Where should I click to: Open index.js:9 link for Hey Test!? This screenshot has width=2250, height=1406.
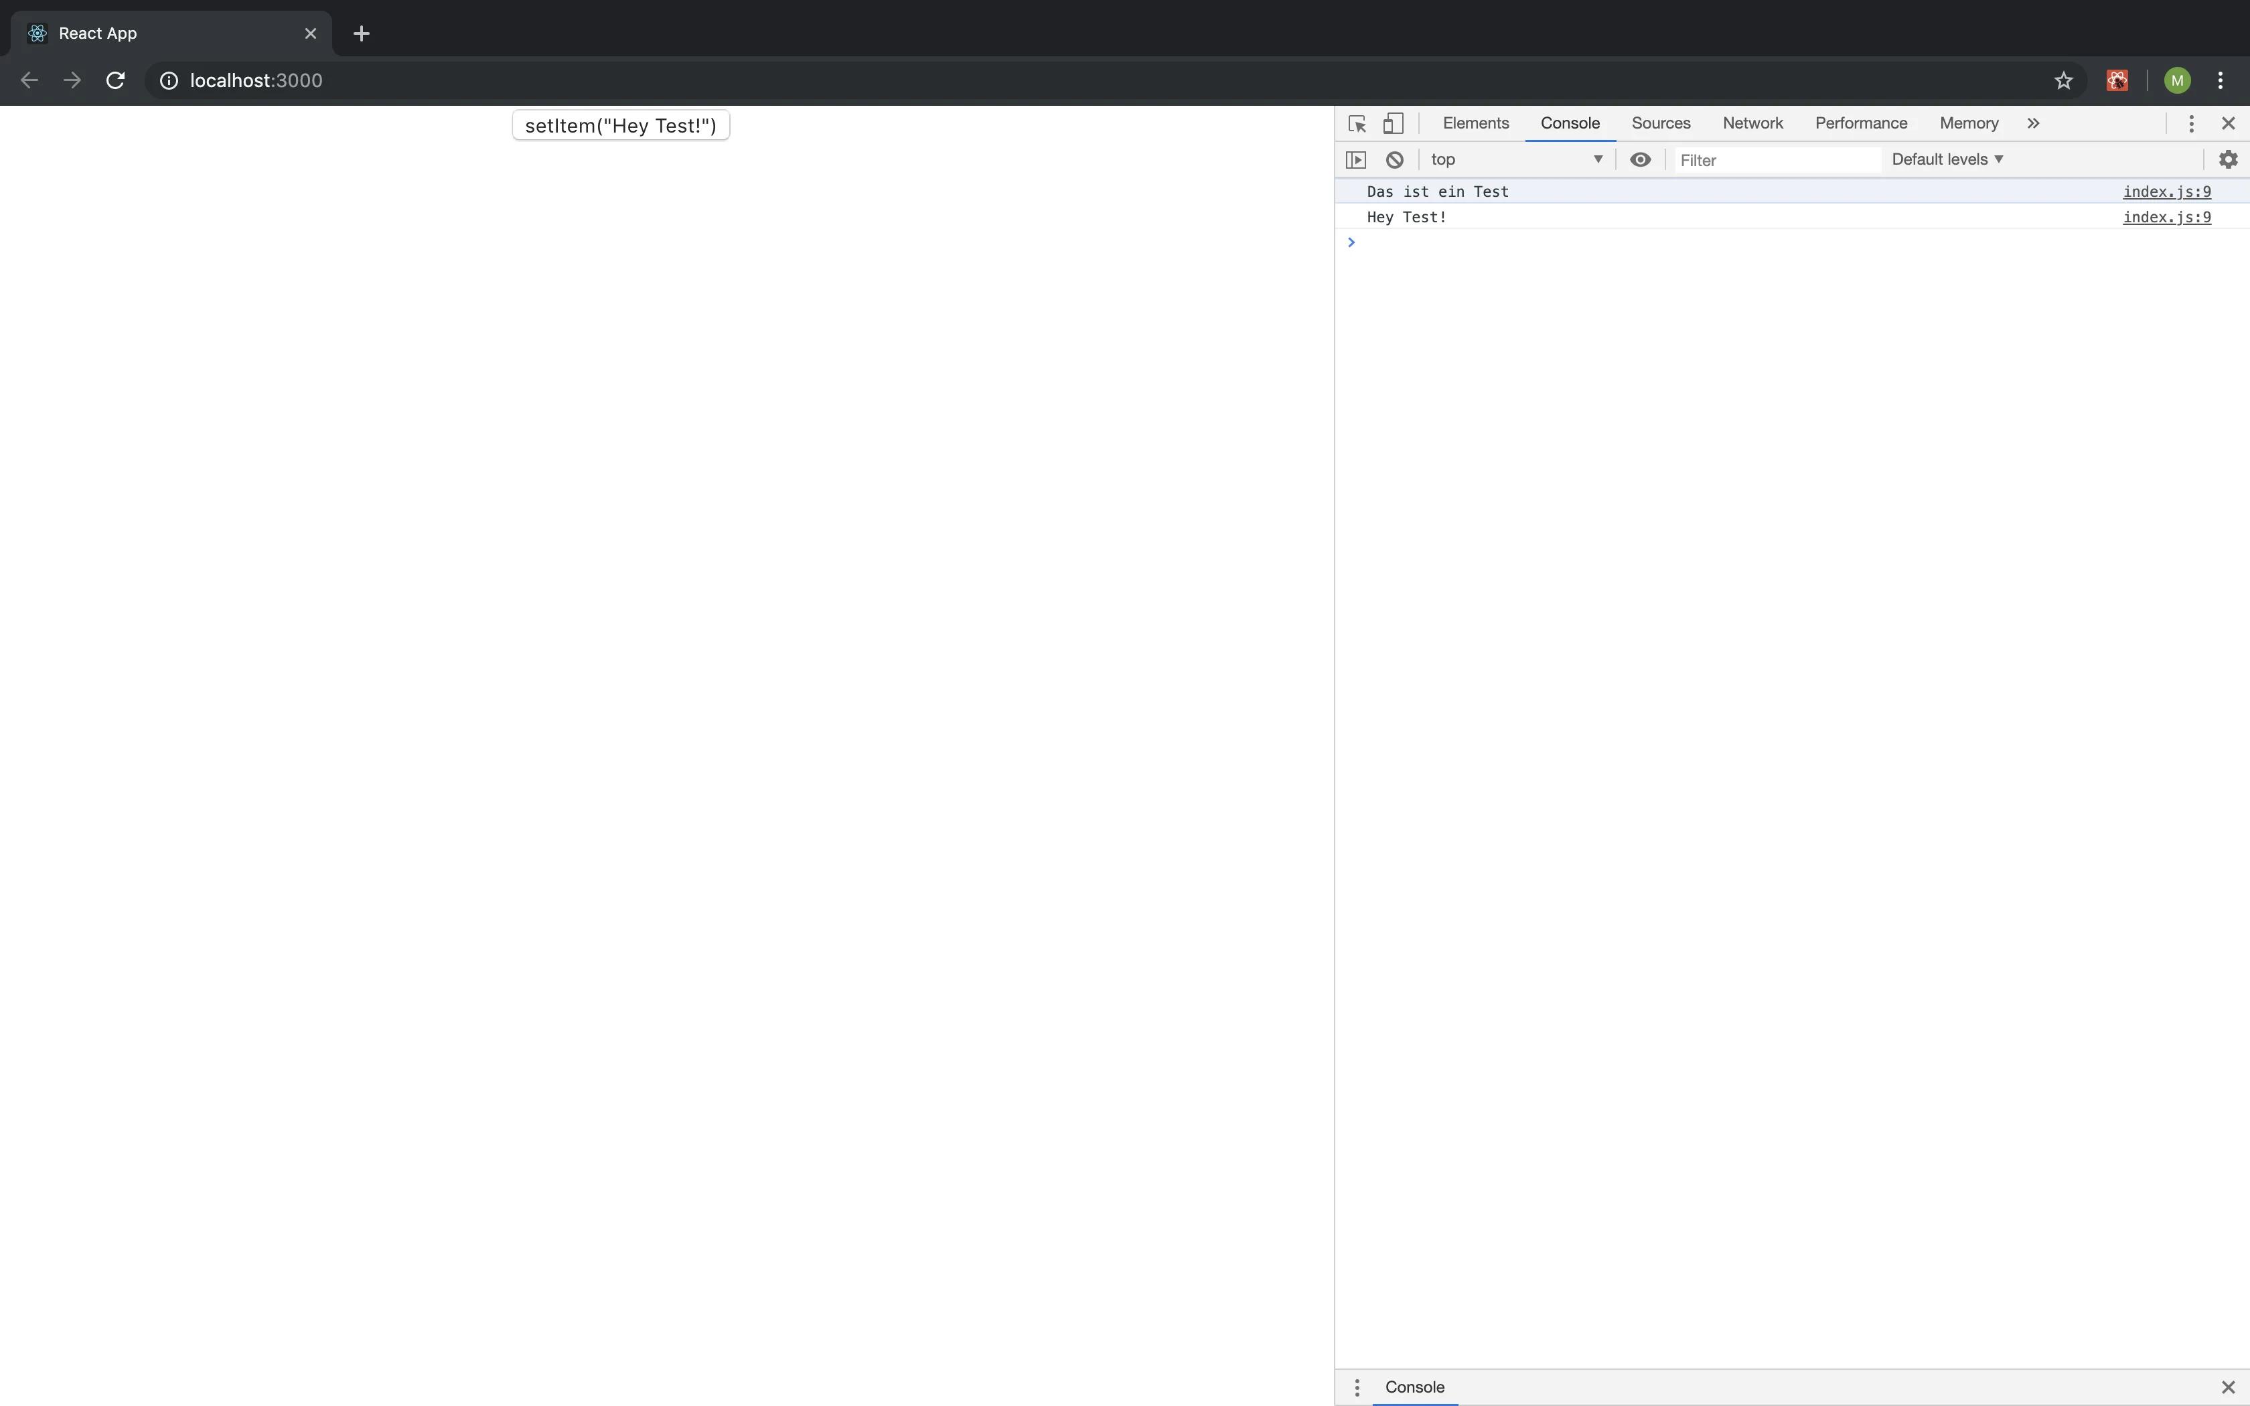coord(2166,218)
